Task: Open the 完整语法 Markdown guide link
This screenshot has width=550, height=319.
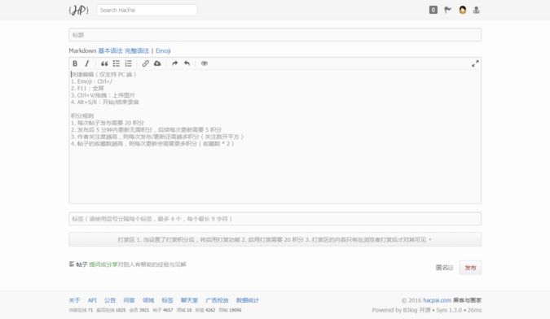Action: [137, 50]
